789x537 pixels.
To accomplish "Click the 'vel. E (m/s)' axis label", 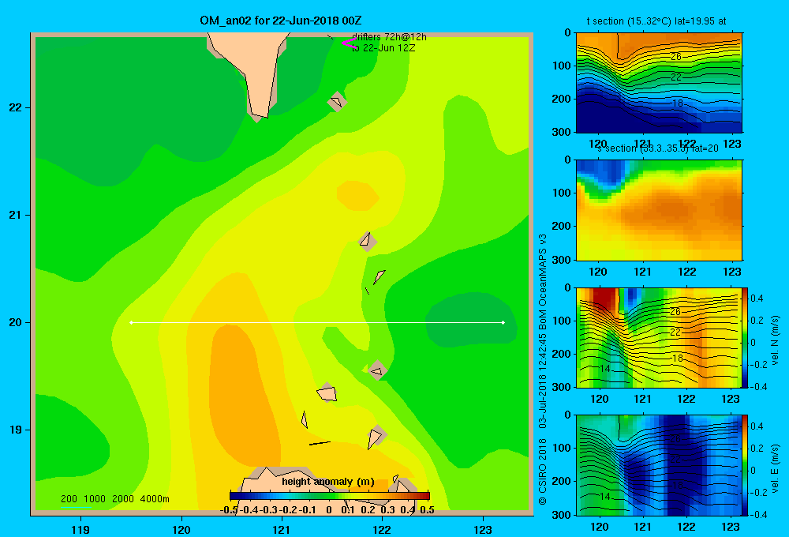I will (776, 468).
